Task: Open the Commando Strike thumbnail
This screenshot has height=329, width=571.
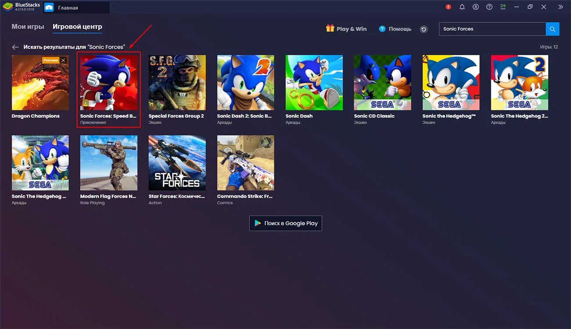Action: 246,163
